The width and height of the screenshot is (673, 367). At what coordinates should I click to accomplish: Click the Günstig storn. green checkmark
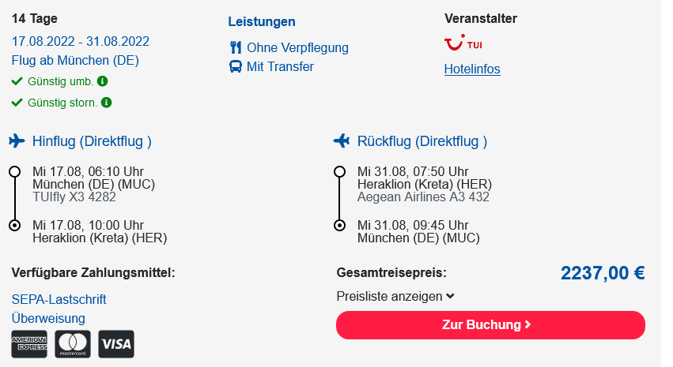[17, 103]
